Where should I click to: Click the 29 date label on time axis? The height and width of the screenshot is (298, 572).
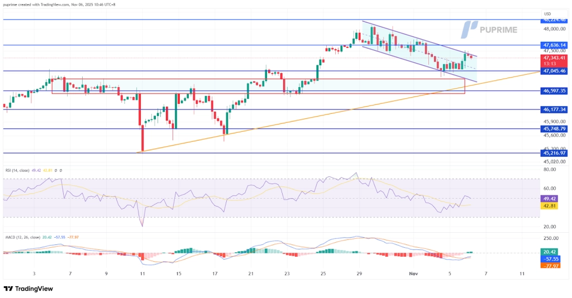(x=359, y=274)
